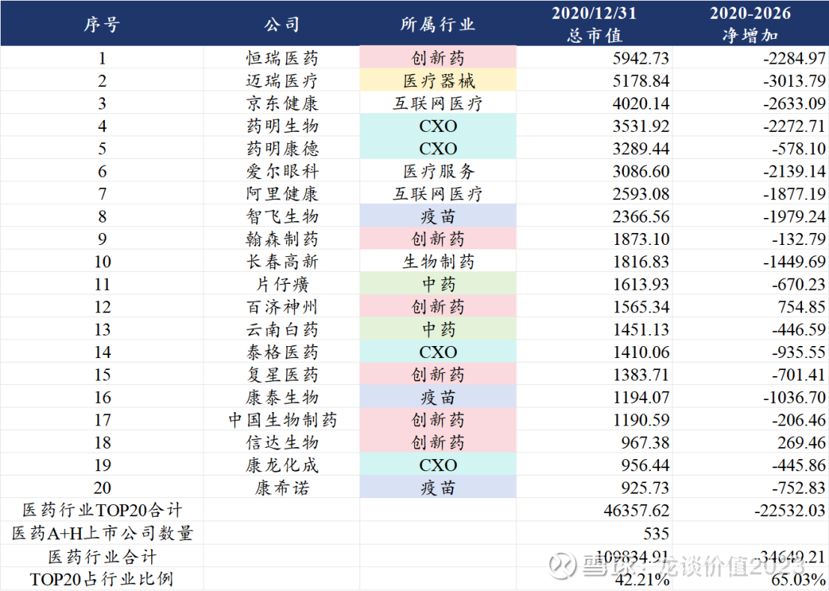Click the 中药 cell for 片仔癀
Viewport: 829px width, 591px height.
(438, 285)
